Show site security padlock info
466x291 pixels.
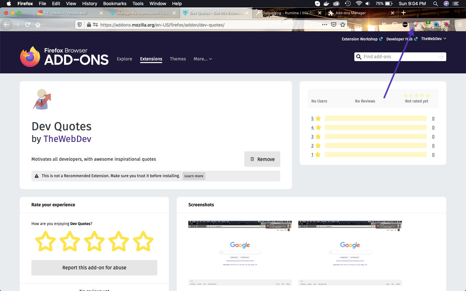pyautogui.click(x=89, y=25)
